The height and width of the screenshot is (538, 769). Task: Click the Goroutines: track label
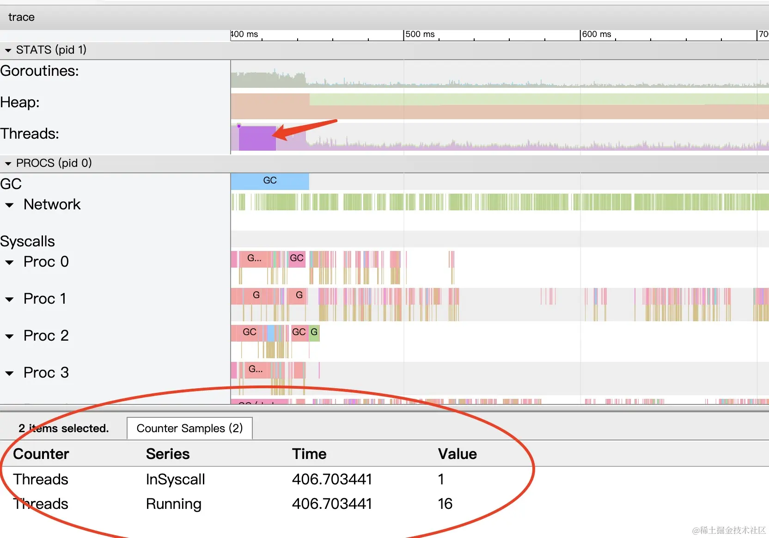pos(40,71)
